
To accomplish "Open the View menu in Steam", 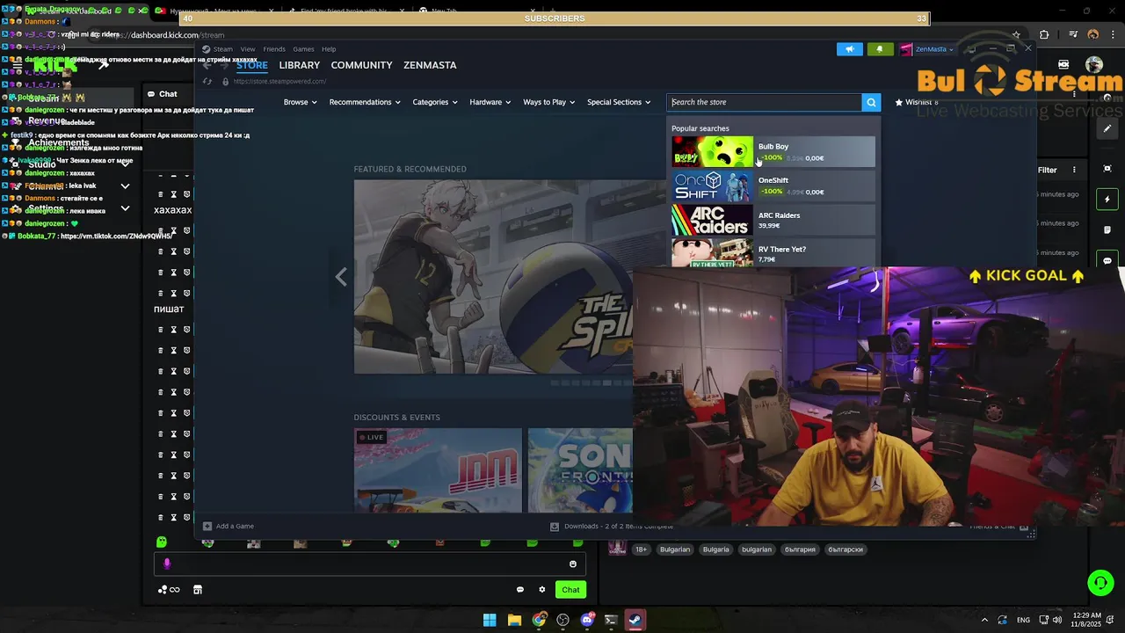I will click(248, 49).
